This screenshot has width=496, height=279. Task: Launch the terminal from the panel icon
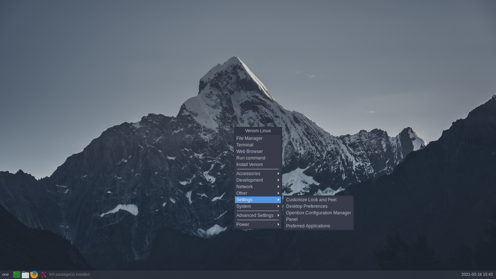pyautogui.click(x=17, y=275)
